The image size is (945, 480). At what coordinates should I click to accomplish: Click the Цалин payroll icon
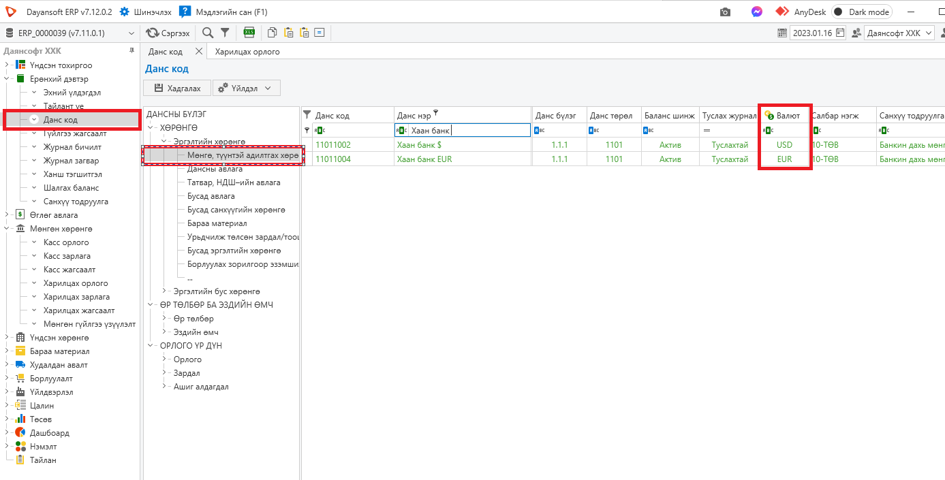(20, 406)
